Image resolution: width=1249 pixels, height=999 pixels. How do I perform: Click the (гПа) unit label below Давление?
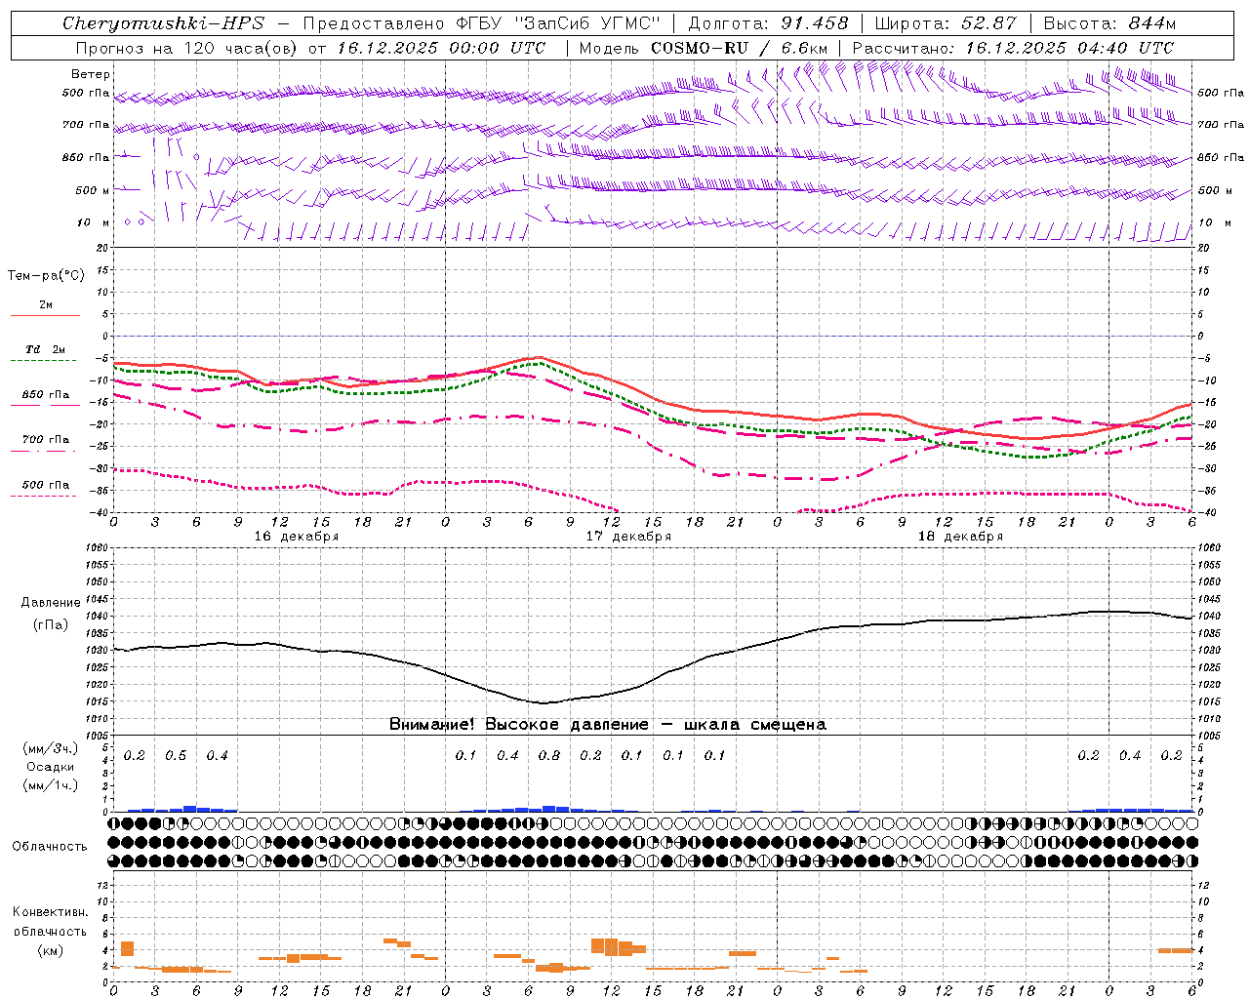click(51, 624)
